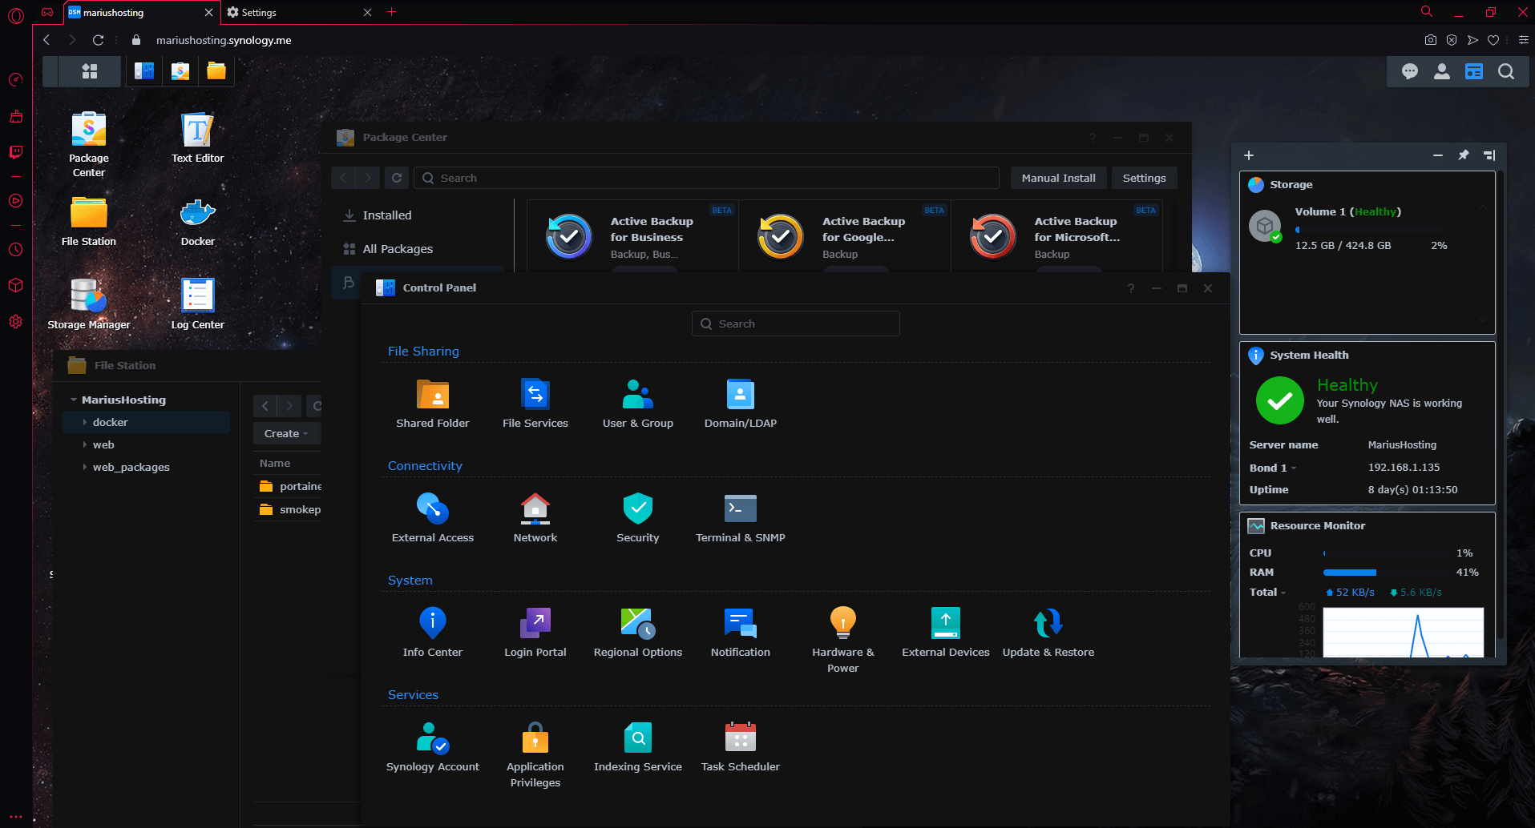The image size is (1535, 828).
Task: Open Network settings icon
Action: pyautogui.click(x=535, y=508)
